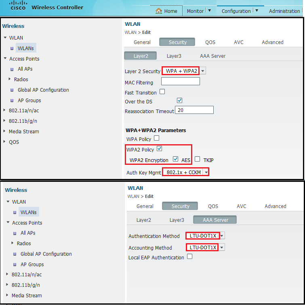Viewport: 305px width, 305px height.
Task: Uncheck the Over the DS checkbox
Action: [180, 100]
